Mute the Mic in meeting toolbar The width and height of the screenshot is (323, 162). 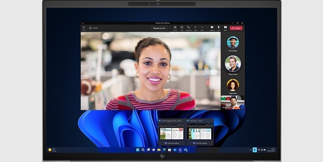(x=219, y=28)
